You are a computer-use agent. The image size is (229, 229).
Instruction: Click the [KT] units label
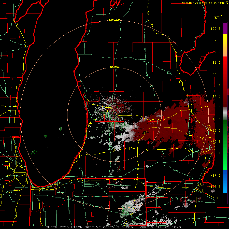[217, 18]
